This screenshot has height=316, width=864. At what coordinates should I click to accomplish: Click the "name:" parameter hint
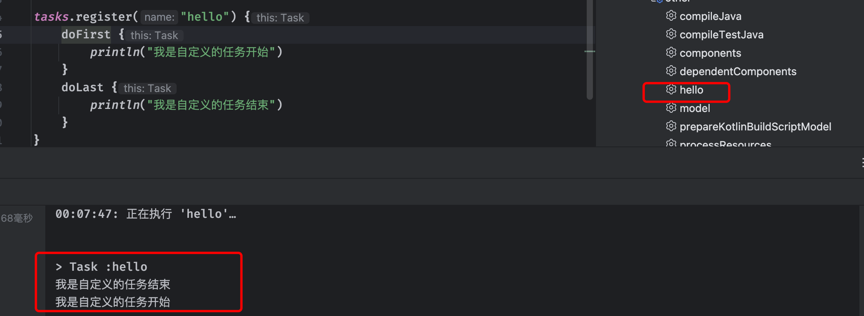[x=159, y=17]
